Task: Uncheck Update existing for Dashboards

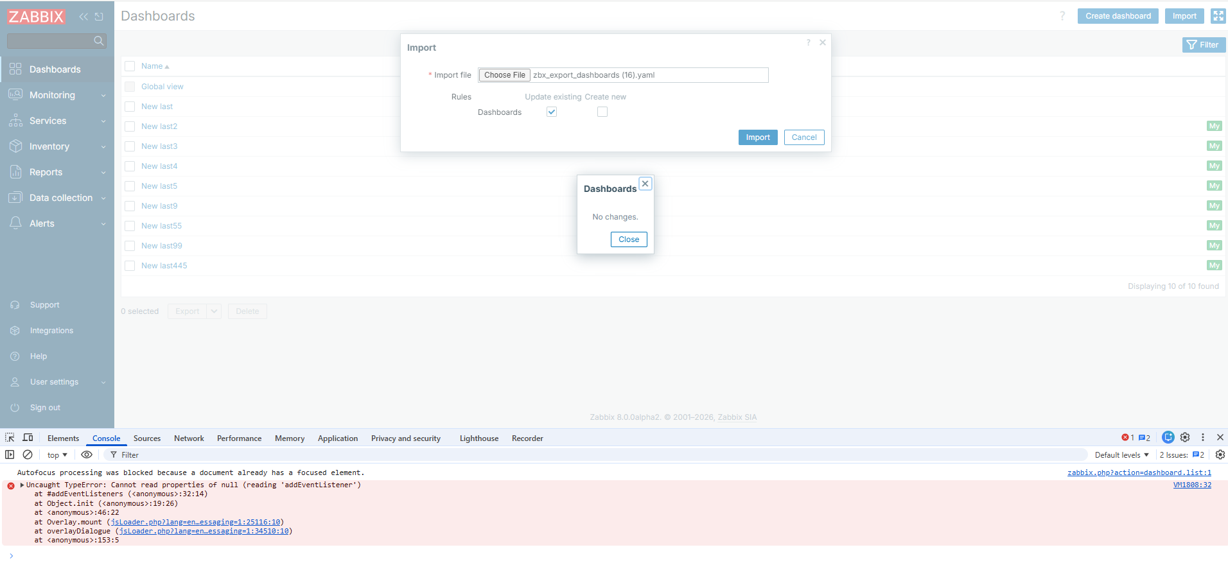Action: pos(551,112)
